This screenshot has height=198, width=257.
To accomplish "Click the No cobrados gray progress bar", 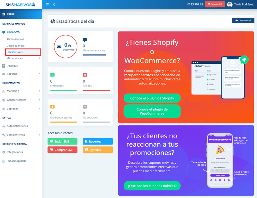I will tap(96, 122).
